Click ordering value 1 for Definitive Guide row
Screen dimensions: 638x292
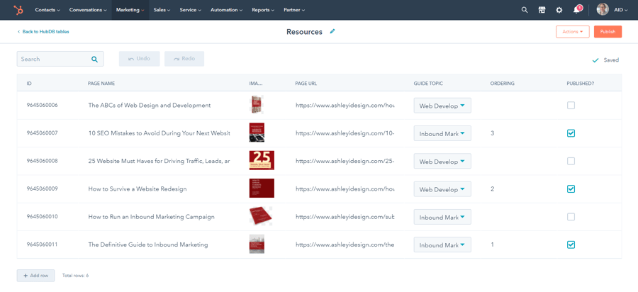click(x=493, y=245)
